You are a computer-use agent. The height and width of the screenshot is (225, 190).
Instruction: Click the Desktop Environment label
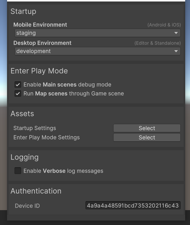click(42, 43)
